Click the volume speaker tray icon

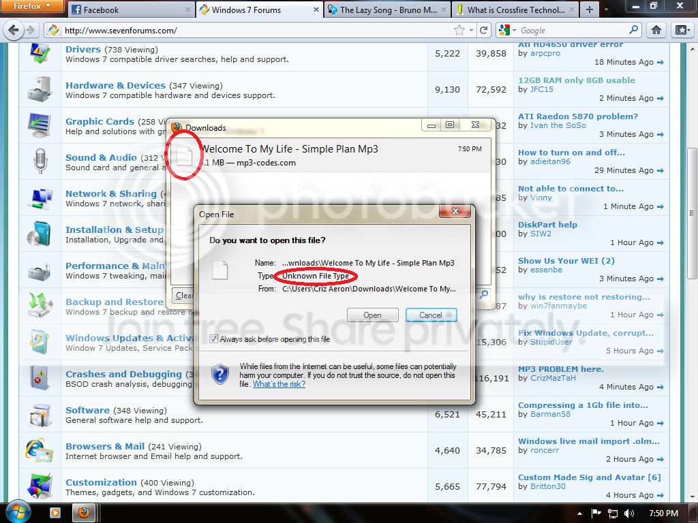point(629,513)
